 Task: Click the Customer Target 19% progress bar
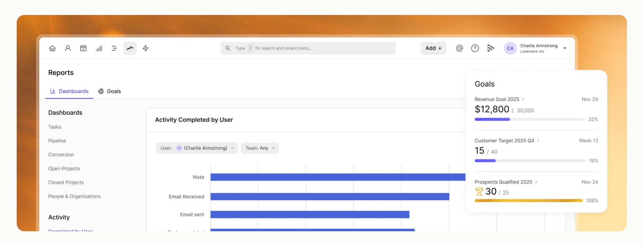click(530, 161)
